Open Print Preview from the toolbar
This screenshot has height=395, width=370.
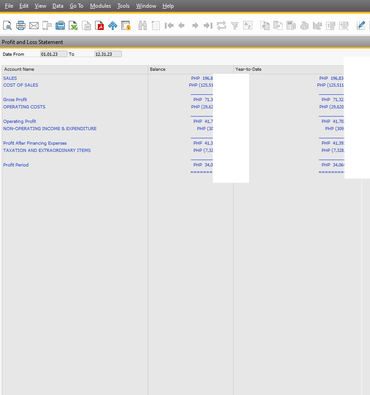8,25
